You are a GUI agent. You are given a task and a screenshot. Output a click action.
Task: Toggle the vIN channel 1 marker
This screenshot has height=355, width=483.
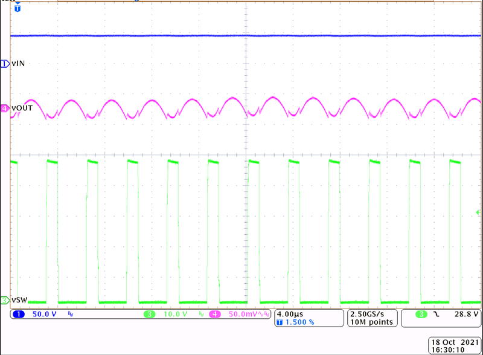pos(3,63)
